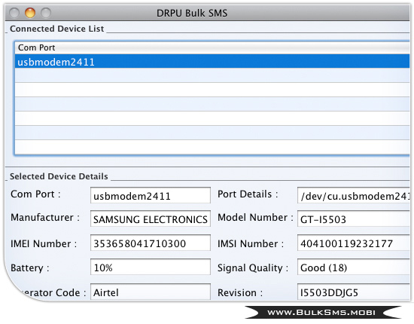Click second empty row in device list
The width and height of the screenshot is (414, 324).
click(x=212, y=90)
